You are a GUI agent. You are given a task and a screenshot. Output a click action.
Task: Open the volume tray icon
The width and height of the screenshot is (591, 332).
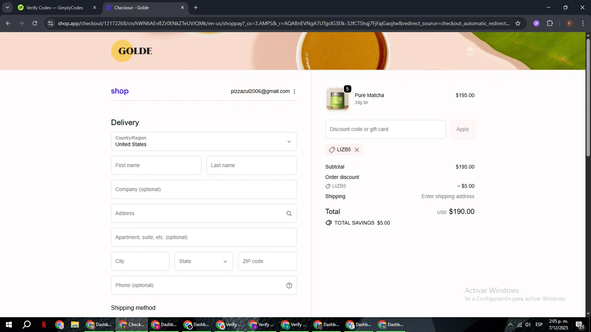coord(528,325)
